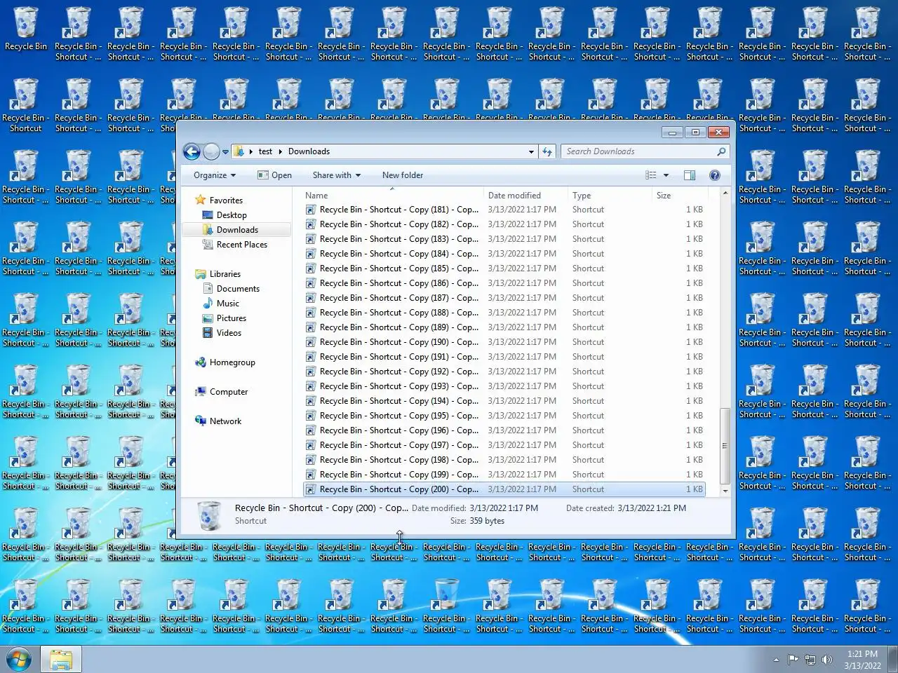Image resolution: width=898 pixels, height=673 pixels.
Task: Click the scrollbar up arrow
Action: coord(725,193)
